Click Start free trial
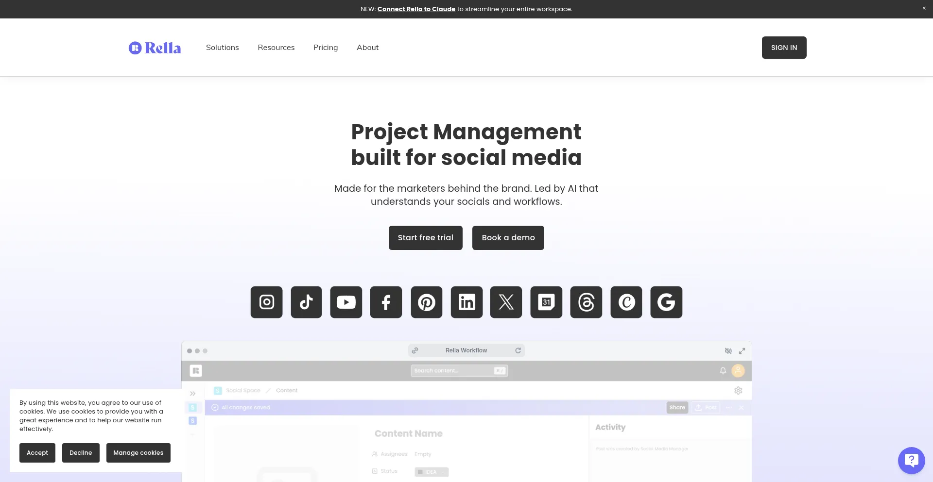Image resolution: width=933 pixels, height=482 pixels. [426, 238]
